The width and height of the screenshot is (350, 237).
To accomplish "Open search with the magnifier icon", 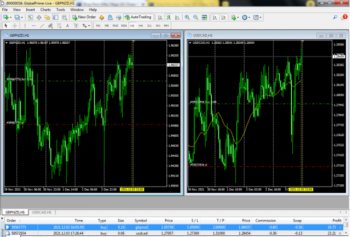I will coord(335,17).
